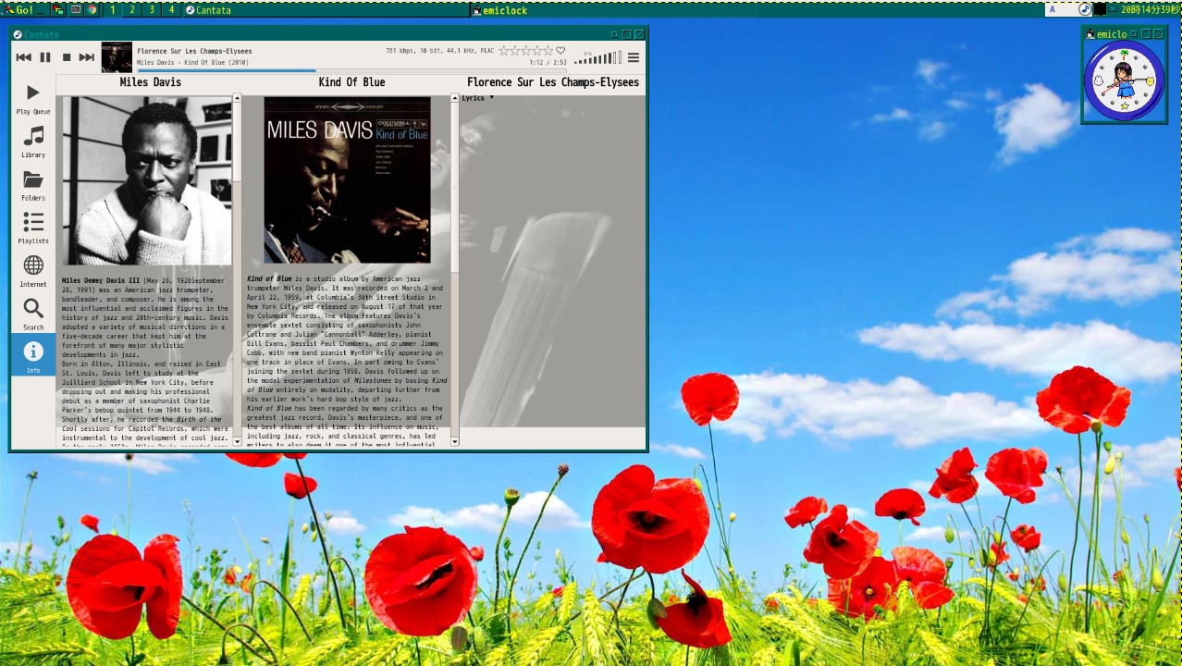Skip to the next track

click(87, 57)
